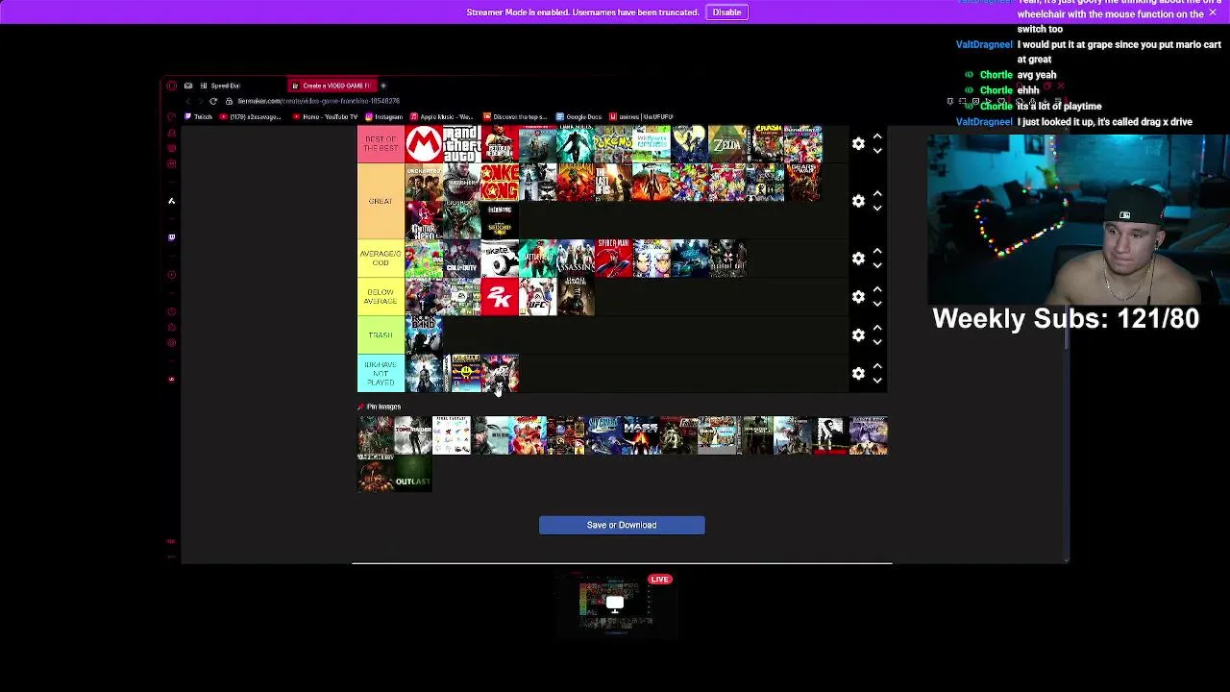1230x692 pixels.
Task: Select the Mass Effect tile in pool
Action: tap(641, 435)
